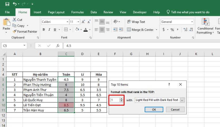Open the Font dialog launcher

click(x=91, y=38)
